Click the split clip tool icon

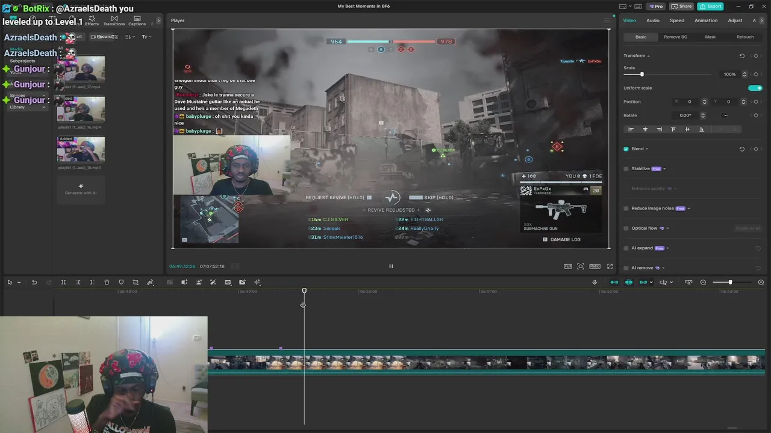point(63,282)
